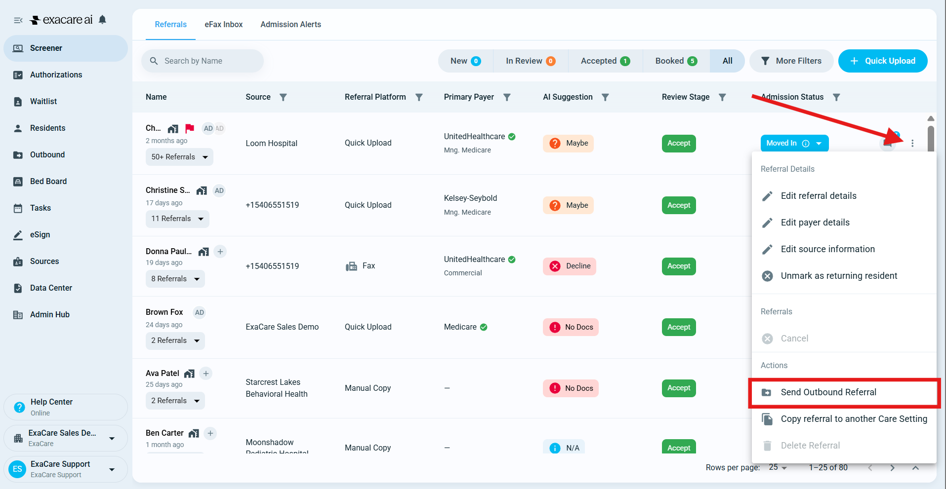Click the red flag on the Ch... row

pos(189,129)
